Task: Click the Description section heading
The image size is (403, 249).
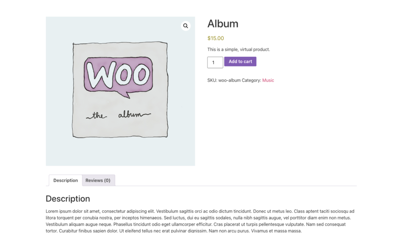Action: (68, 199)
